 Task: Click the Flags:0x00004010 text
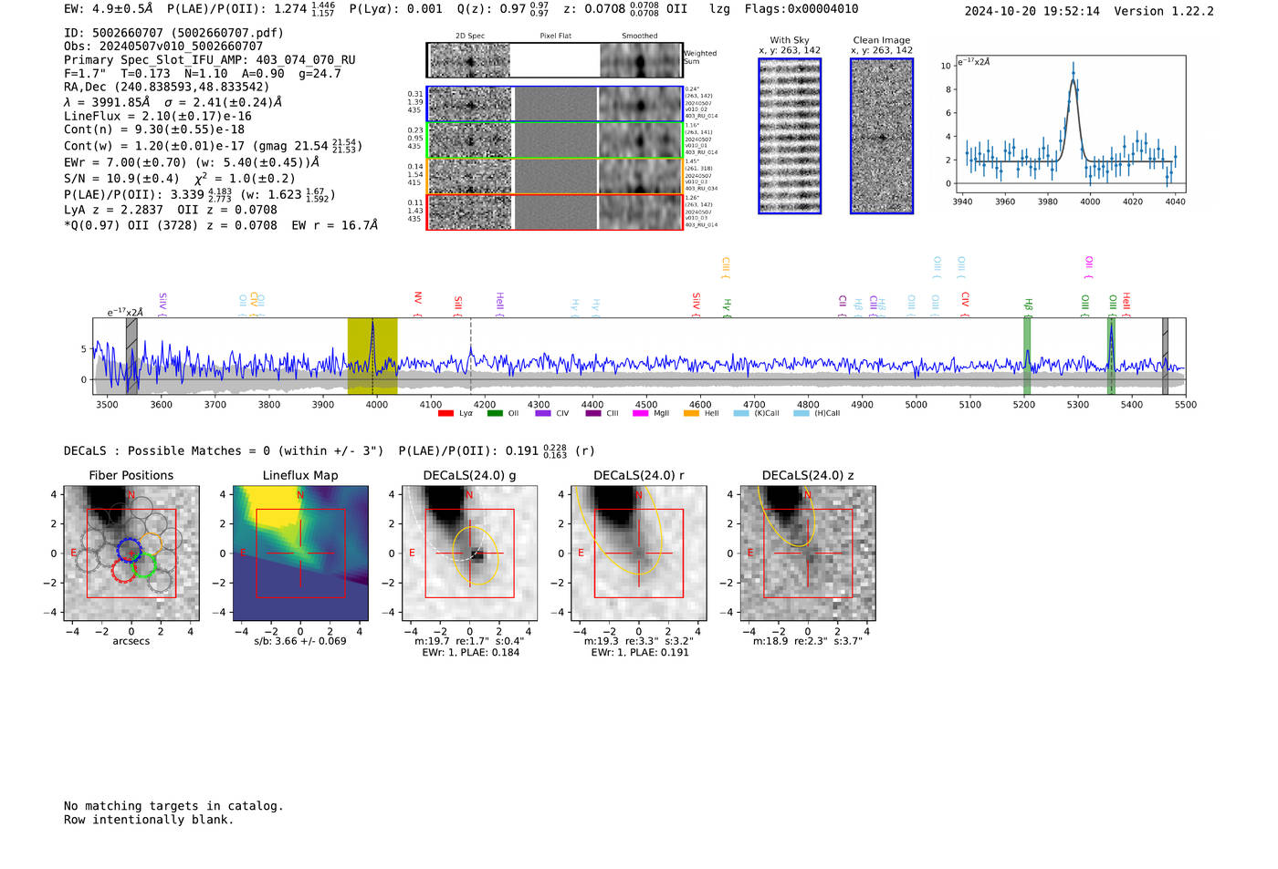point(801,9)
